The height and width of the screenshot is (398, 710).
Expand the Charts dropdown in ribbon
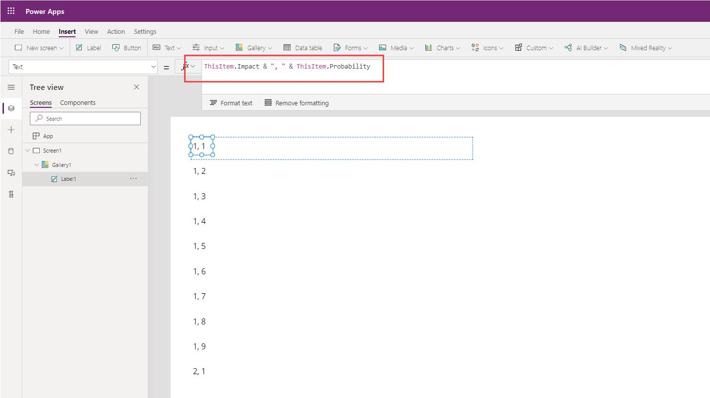tap(442, 48)
